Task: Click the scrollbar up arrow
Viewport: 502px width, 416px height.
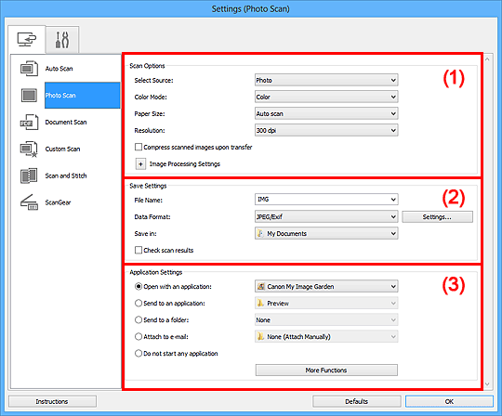Action: click(x=487, y=59)
